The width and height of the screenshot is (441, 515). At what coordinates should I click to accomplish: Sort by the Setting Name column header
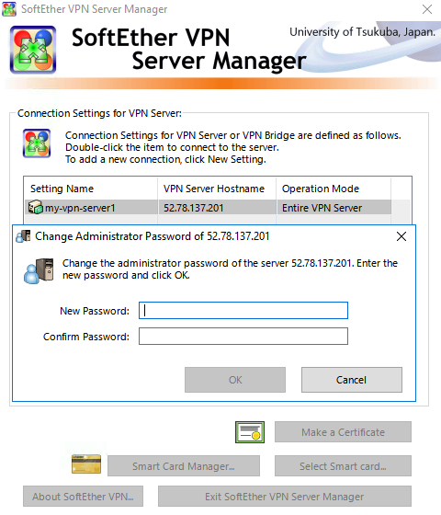coord(91,189)
